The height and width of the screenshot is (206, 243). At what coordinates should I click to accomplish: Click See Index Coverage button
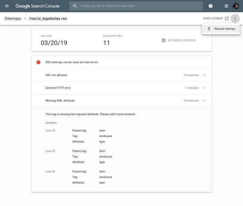pyautogui.click(x=181, y=41)
